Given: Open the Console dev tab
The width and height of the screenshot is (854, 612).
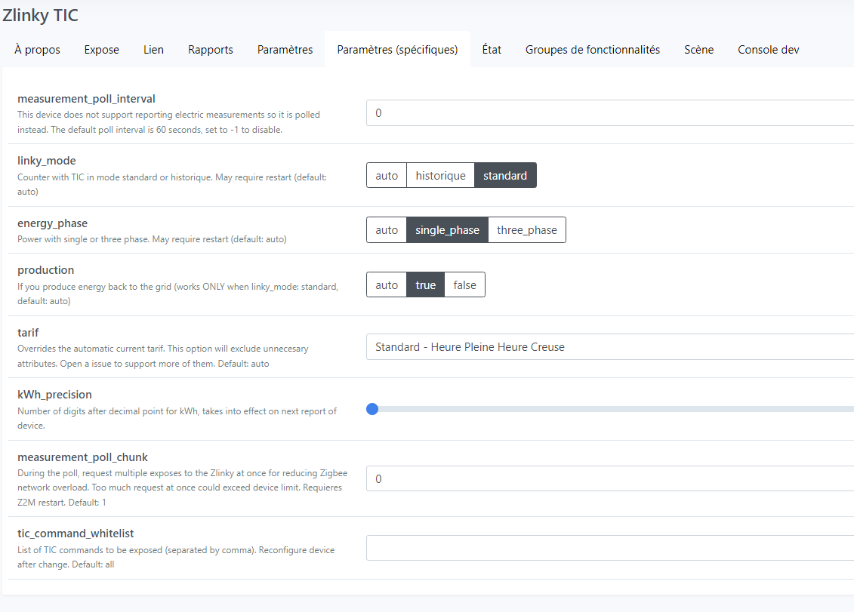Looking at the screenshot, I should (x=769, y=50).
